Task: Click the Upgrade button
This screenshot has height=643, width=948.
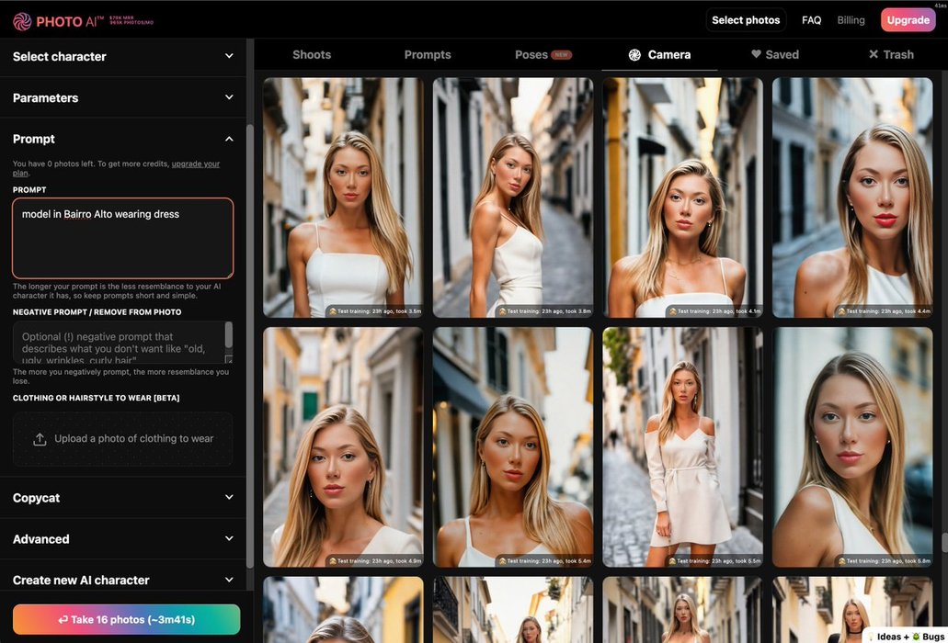Action: click(x=908, y=20)
